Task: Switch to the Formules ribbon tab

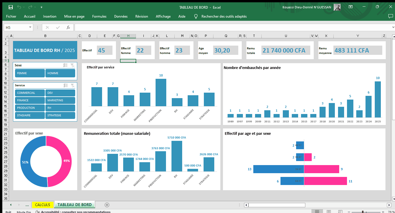Action: tap(99, 16)
